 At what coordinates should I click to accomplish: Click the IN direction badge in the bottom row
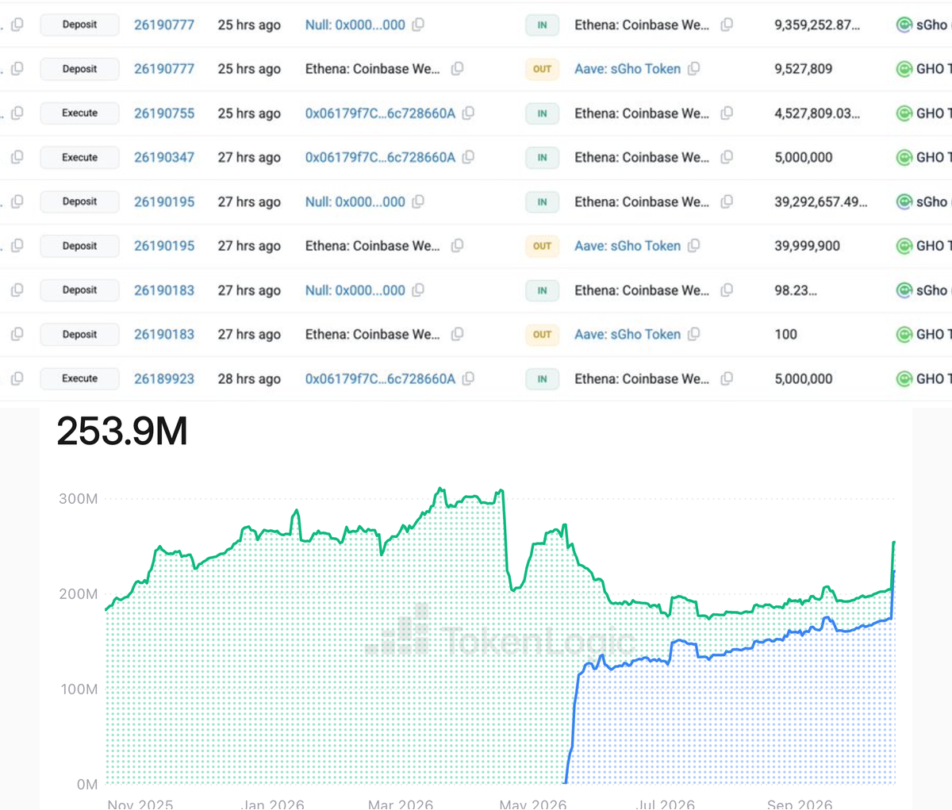pos(542,379)
